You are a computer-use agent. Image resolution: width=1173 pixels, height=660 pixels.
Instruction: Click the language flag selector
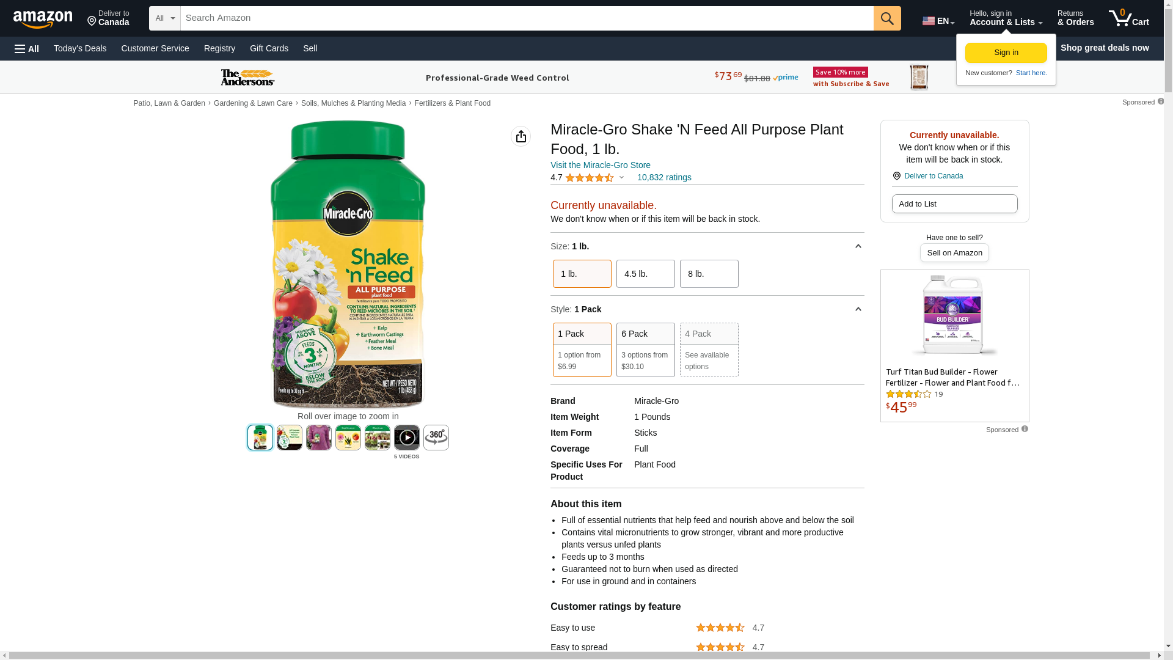[938, 21]
